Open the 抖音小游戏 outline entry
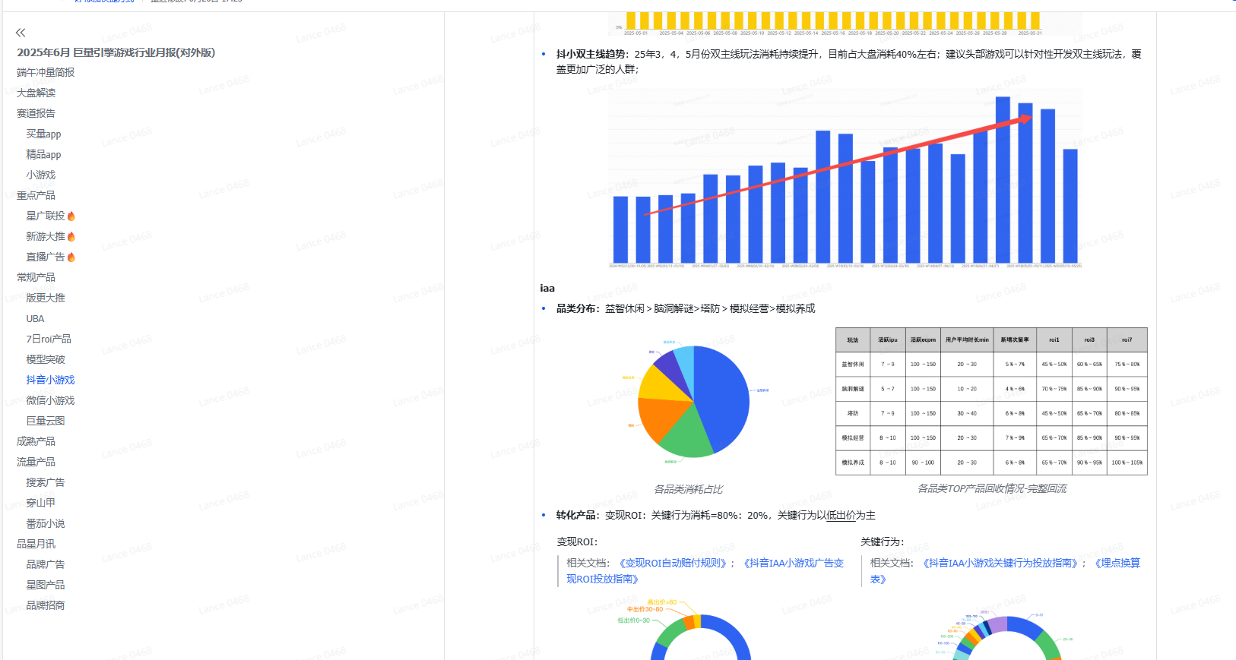1236x660 pixels. coord(50,380)
